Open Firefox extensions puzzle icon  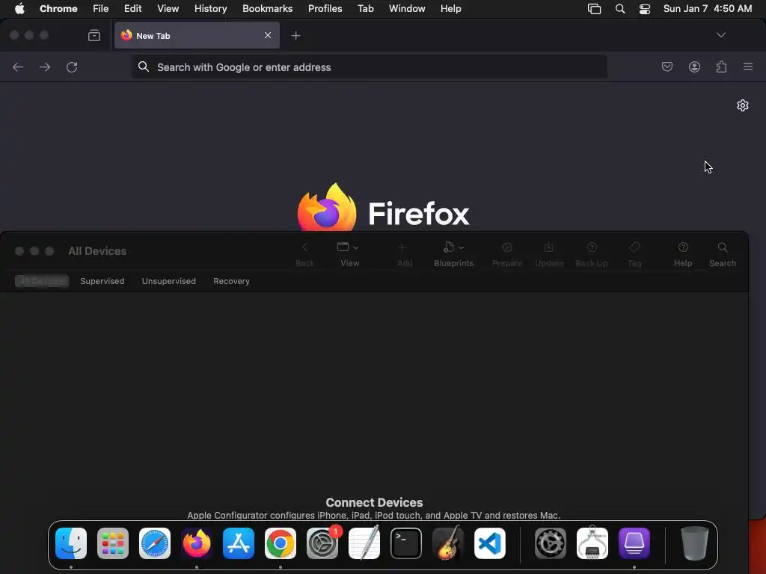pyautogui.click(x=721, y=67)
